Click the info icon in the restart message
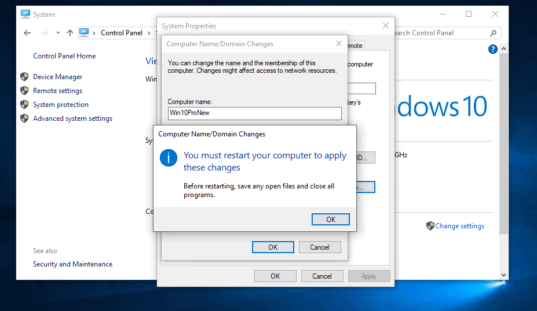 [x=169, y=158]
